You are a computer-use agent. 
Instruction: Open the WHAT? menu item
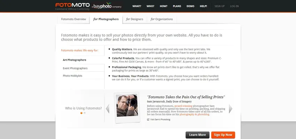coord(137,6)
